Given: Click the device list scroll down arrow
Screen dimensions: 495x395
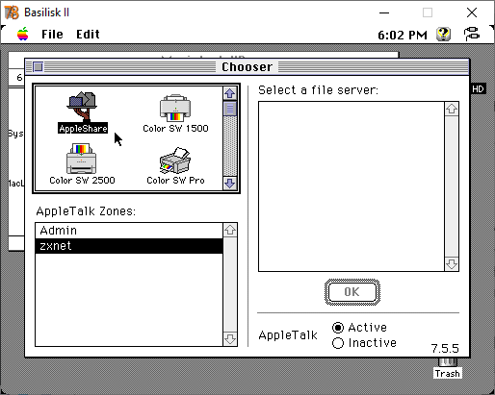Looking at the screenshot, I should coord(230,184).
